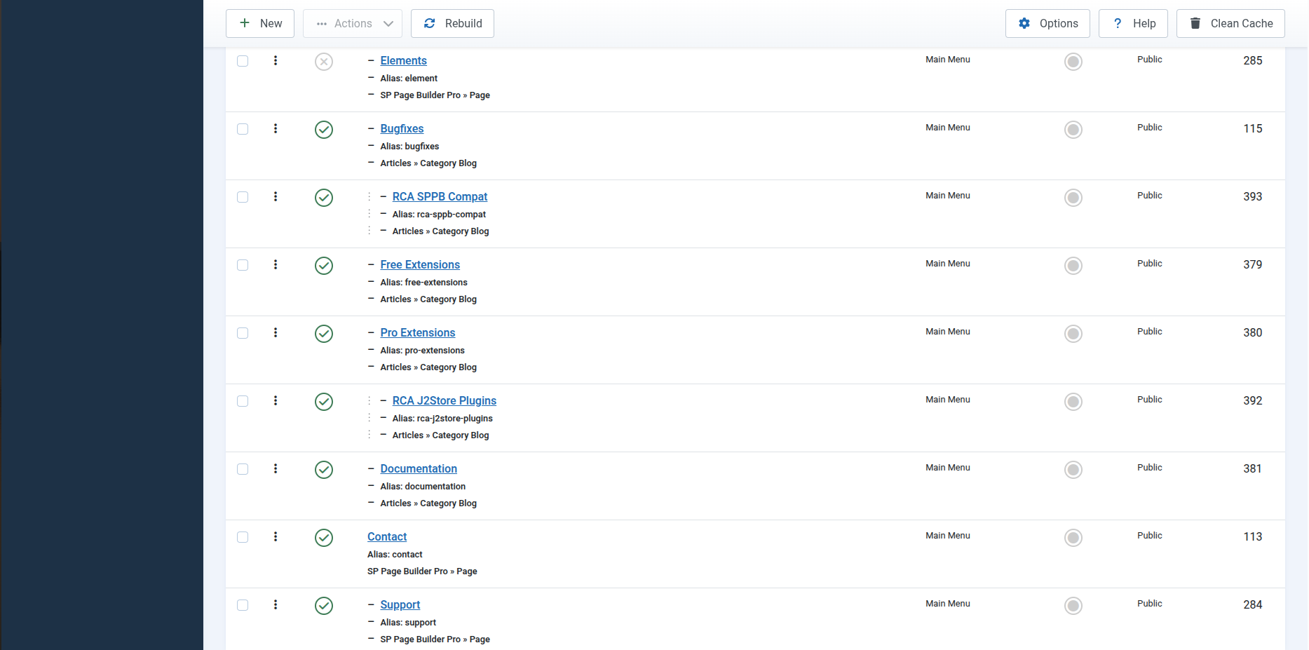
Task: Click Clean Cache button
Action: pos(1230,23)
